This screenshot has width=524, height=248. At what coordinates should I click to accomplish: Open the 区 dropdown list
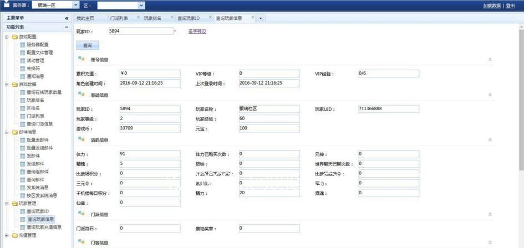click(x=141, y=5)
